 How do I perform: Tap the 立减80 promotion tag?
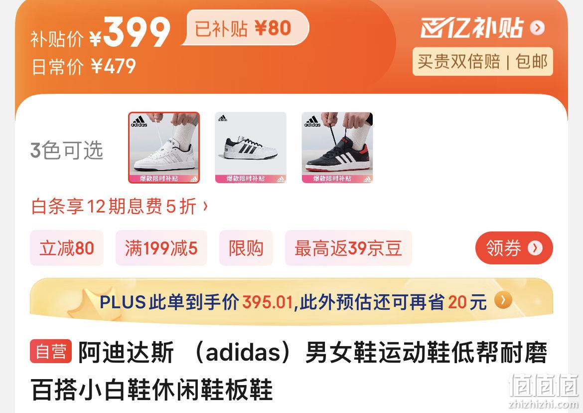(67, 248)
